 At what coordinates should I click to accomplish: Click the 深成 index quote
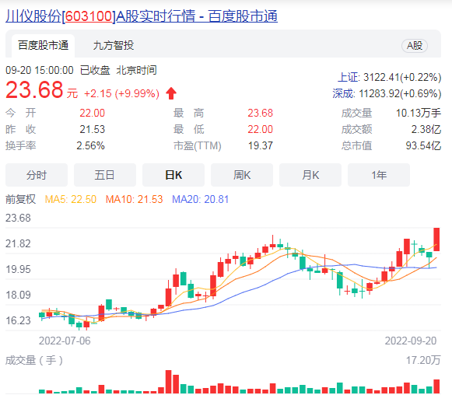387,93
